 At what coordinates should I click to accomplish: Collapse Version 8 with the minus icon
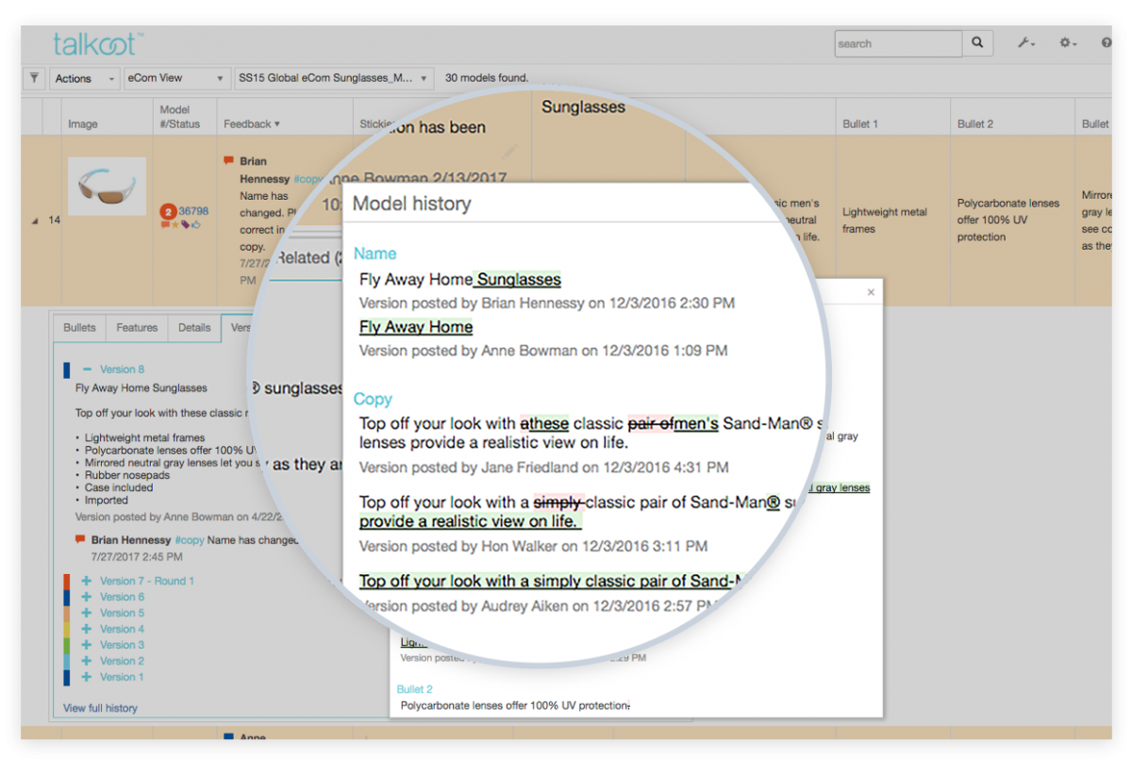pos(87,370)
